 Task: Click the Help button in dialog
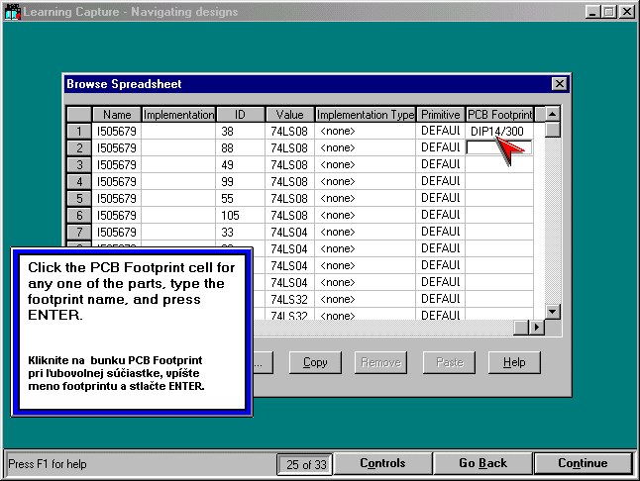(x=514, y=362)
